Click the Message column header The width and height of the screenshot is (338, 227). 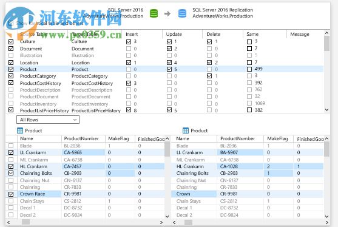point(300,34)
